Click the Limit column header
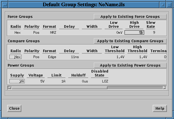The width and height of the screenshot is (174, 119). pyautogui.click(x=56, y=75)
